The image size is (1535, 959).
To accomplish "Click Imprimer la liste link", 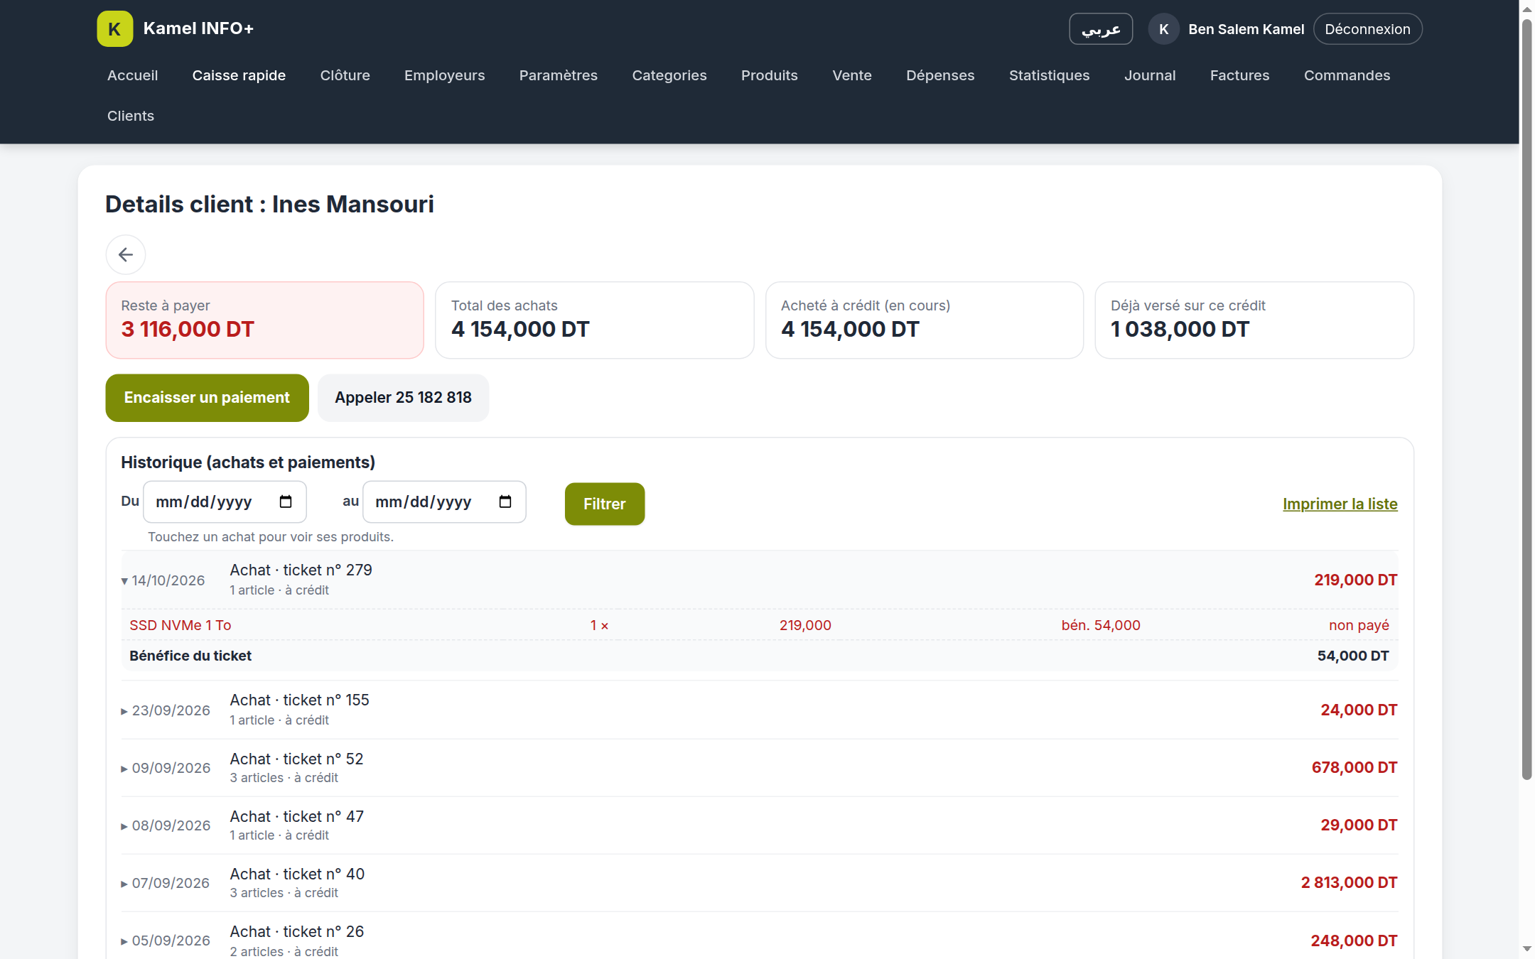I will click(1340, 504).
